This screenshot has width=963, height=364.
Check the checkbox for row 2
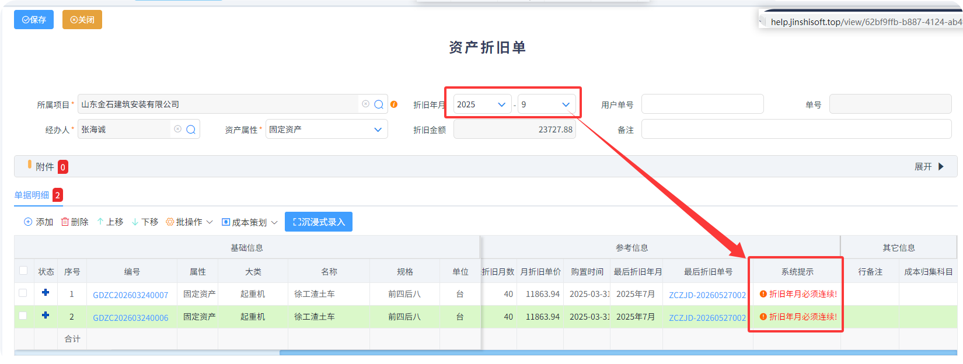[23, 316]
